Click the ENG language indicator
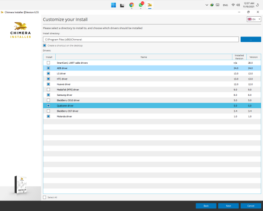This screenshot has height=211, width=263. click(x=225, y=5)
